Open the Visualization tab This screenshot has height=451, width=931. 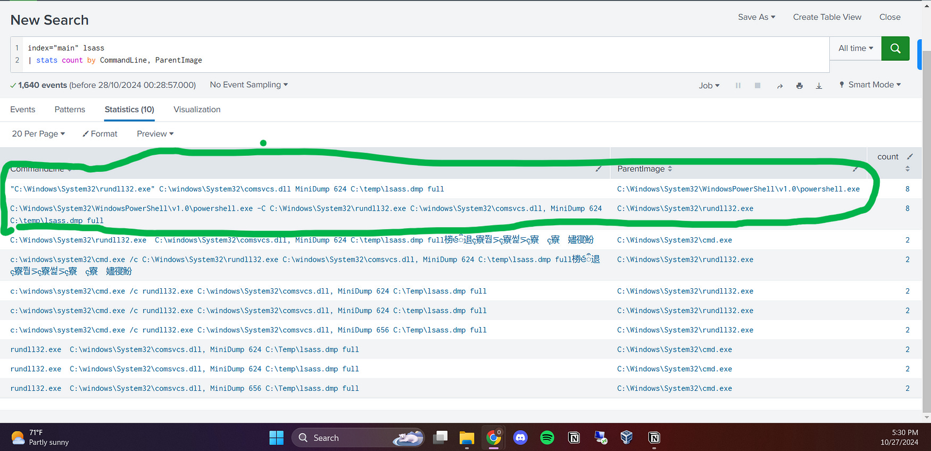(197, 110)
